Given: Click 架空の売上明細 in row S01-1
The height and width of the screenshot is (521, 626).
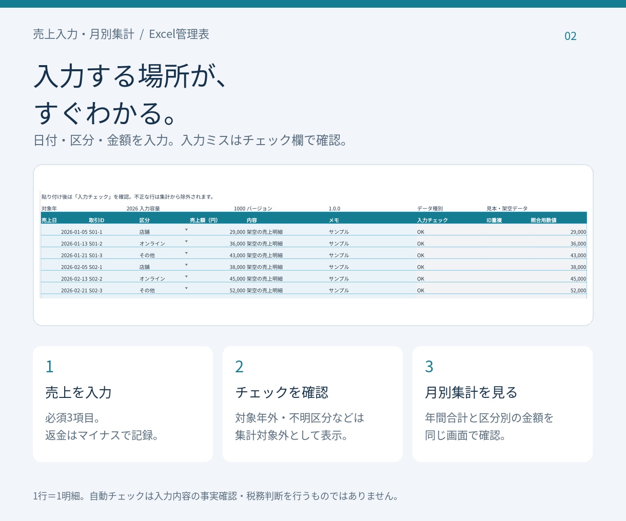Looking at the screenshot, I should point(265,232).
